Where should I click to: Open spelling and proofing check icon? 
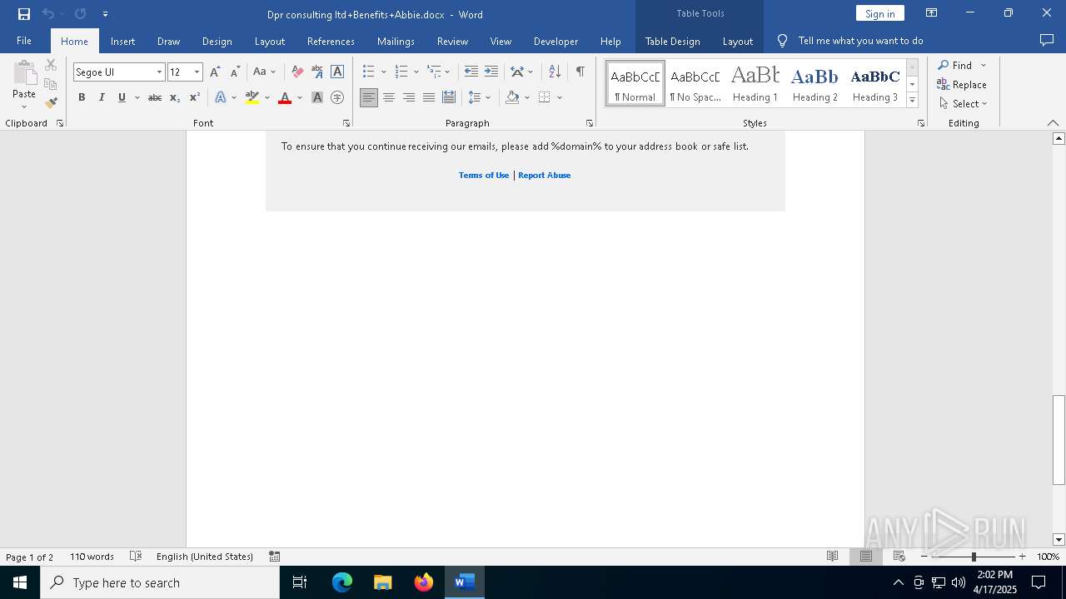[136, 557]
